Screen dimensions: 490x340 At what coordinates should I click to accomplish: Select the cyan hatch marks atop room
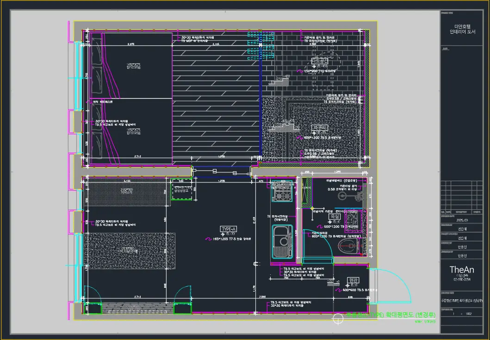pos(261,45)
